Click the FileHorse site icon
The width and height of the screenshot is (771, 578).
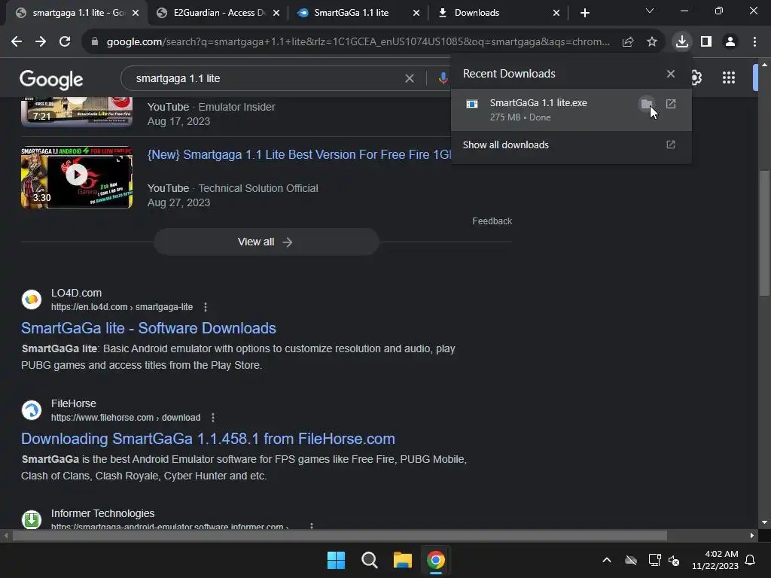click(32, 410)
